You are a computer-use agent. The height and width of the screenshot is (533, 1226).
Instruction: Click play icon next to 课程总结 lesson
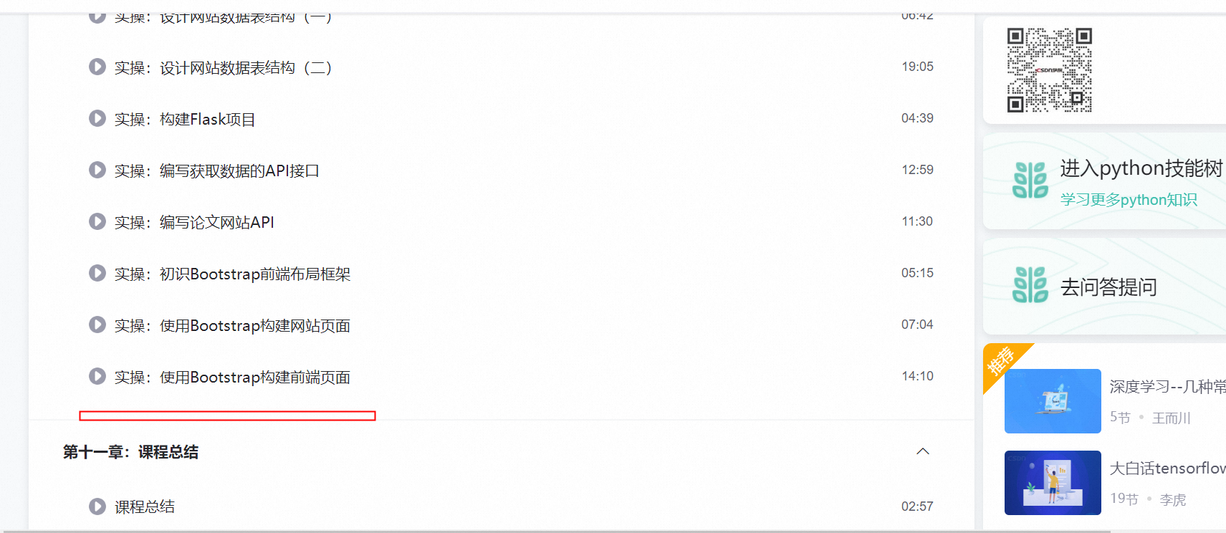pos(97,506)
